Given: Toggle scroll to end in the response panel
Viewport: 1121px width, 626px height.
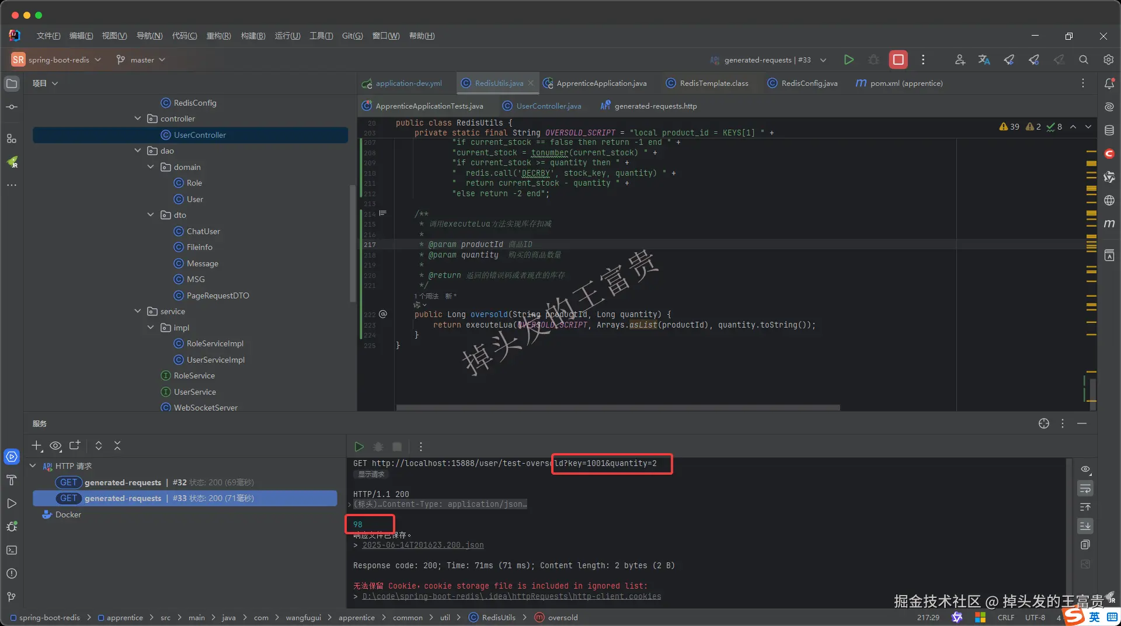Looking at the screenshot, I should 1085,526.
